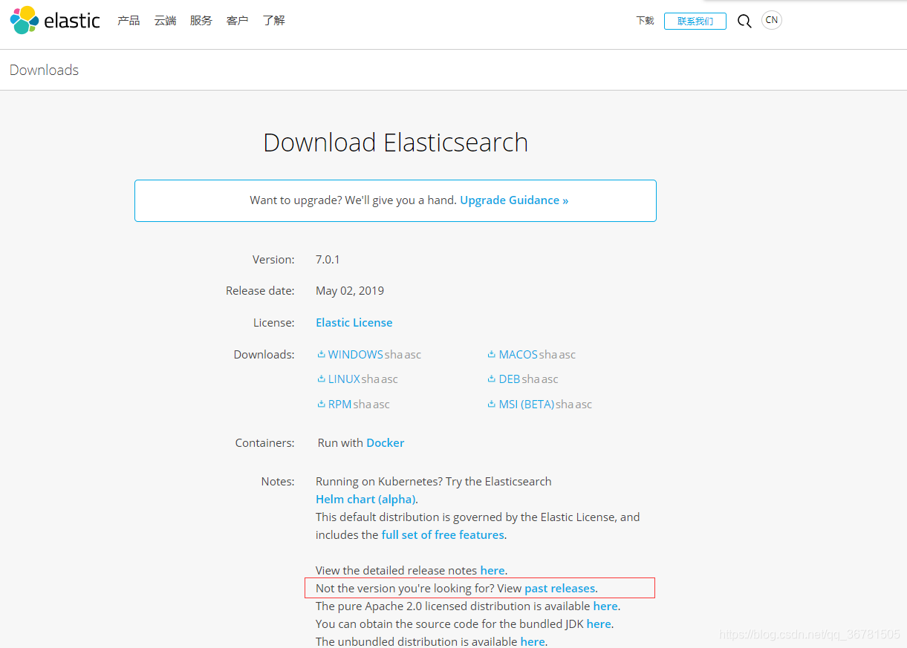Click asc link next to MACOS
Image resolution: width=907 pixels, height=648 pixels.
(x=568, y=355)
